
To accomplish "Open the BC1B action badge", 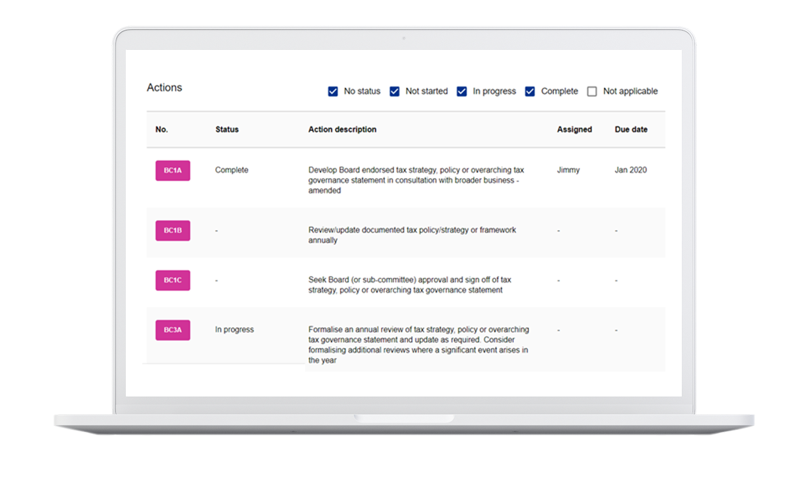I will click(172, 231).
